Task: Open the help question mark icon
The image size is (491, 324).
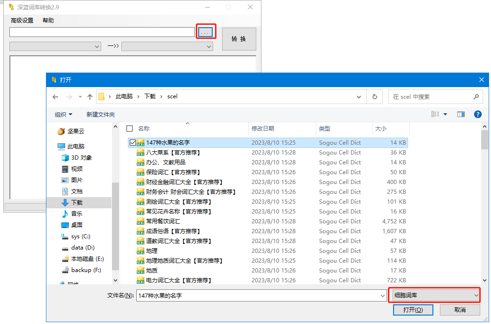Action: (478, 114)
